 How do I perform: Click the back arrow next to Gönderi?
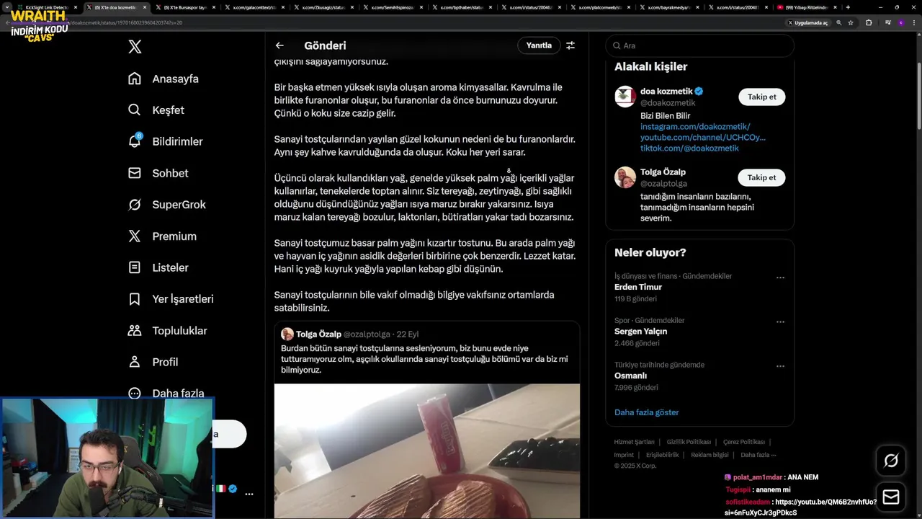(279, 45)
